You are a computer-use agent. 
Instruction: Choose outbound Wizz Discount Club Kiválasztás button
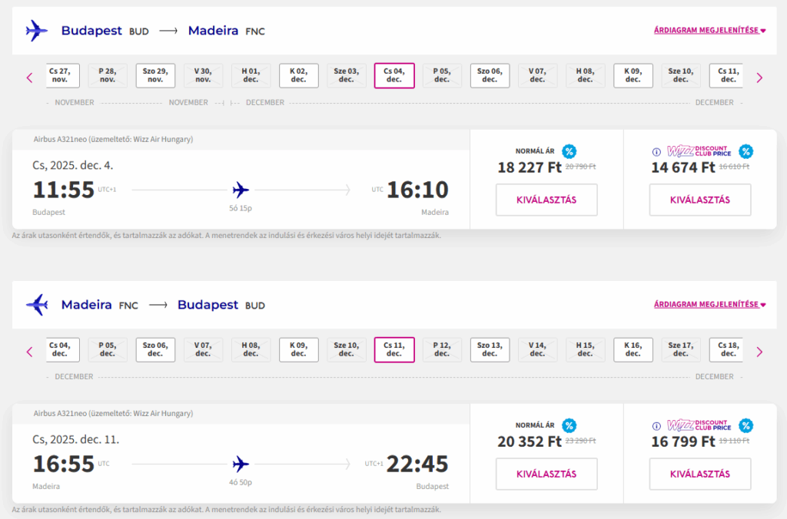click(x=700, y=200)
